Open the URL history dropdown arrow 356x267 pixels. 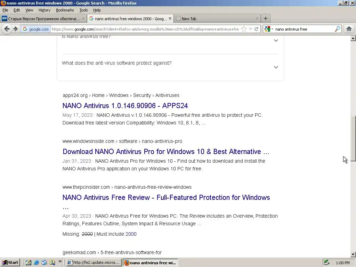point(250,29)
